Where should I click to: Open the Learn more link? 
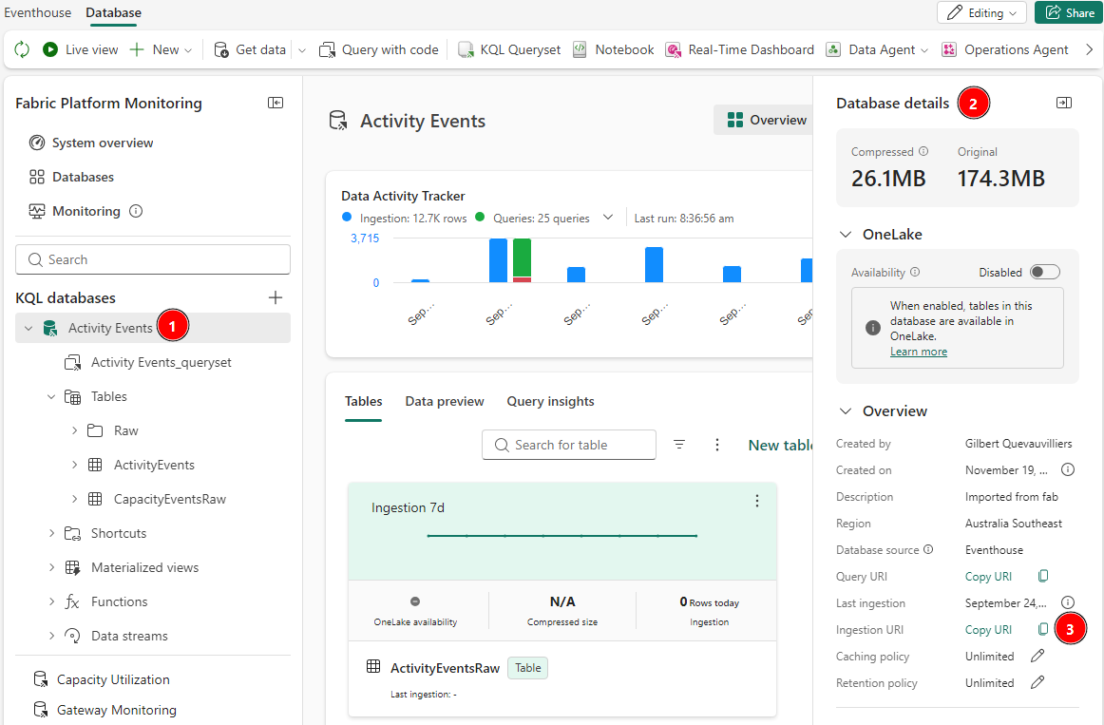pyautogui.click(x=918, y=352)
